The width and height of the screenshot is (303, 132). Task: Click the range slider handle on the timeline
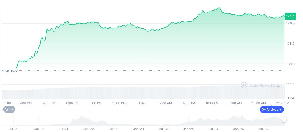[x=284, y=120]
